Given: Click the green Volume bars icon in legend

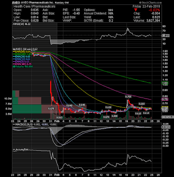Looking at the screenshot, I should [x=14, y=67].
